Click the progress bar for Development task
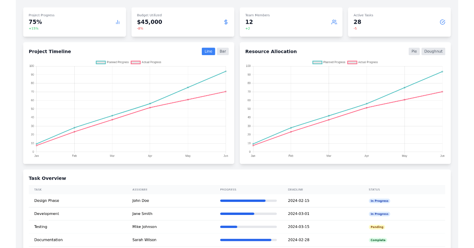This screenshot has height=248, width=474. pos(248,214)
